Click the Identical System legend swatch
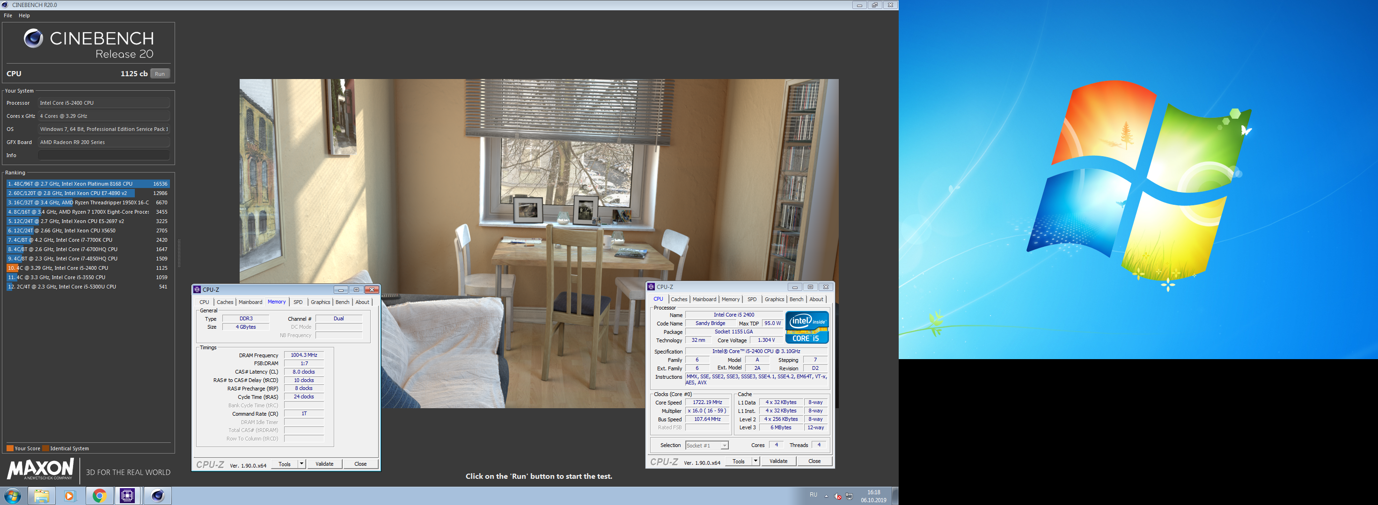The height and width of the screenshot is (505, 1378). pyautogui.click(x=45, y=448)
